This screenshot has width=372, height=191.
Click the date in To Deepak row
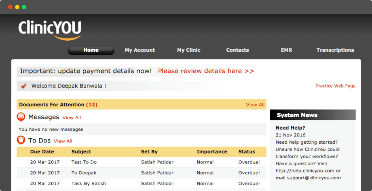click(45, 173)
